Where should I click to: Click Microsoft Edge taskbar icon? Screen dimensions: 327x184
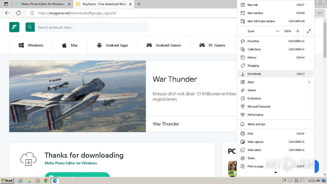click(x=55, y=181)
